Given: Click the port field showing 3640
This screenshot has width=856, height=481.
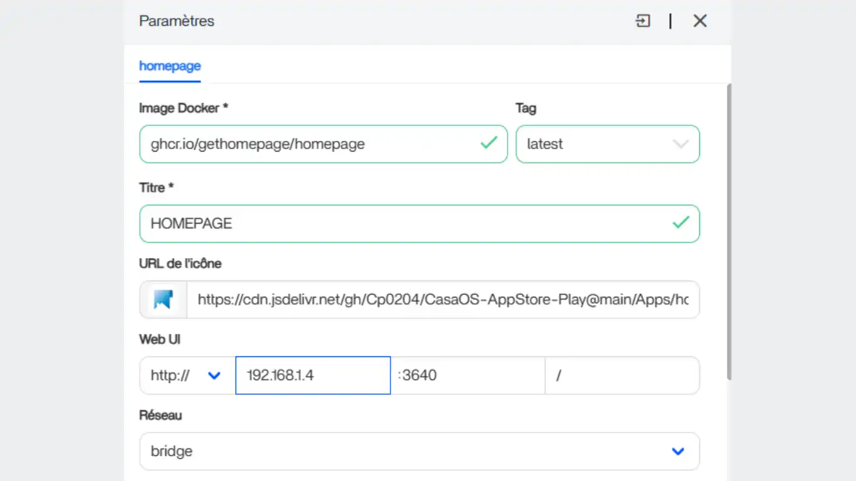Looking at the screenshot, I should tap(467, 375).
